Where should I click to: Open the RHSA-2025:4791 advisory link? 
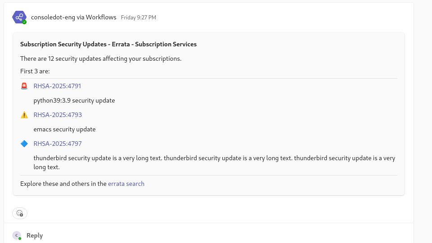(57, 86)
